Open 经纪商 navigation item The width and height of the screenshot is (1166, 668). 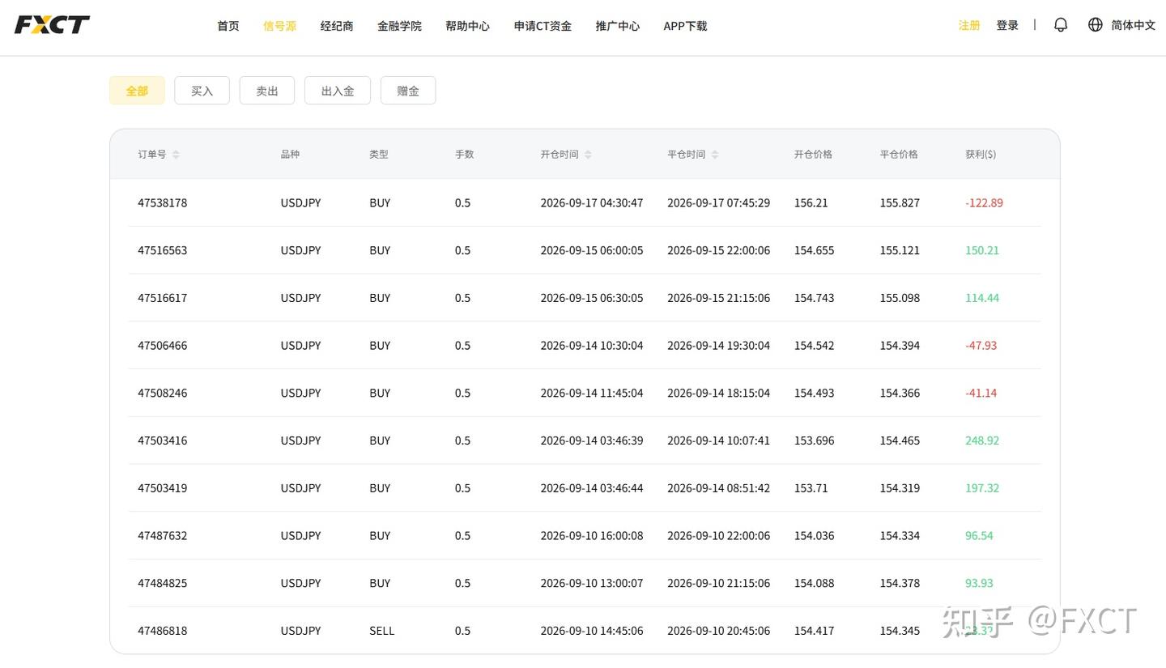(x=337, y=26)
